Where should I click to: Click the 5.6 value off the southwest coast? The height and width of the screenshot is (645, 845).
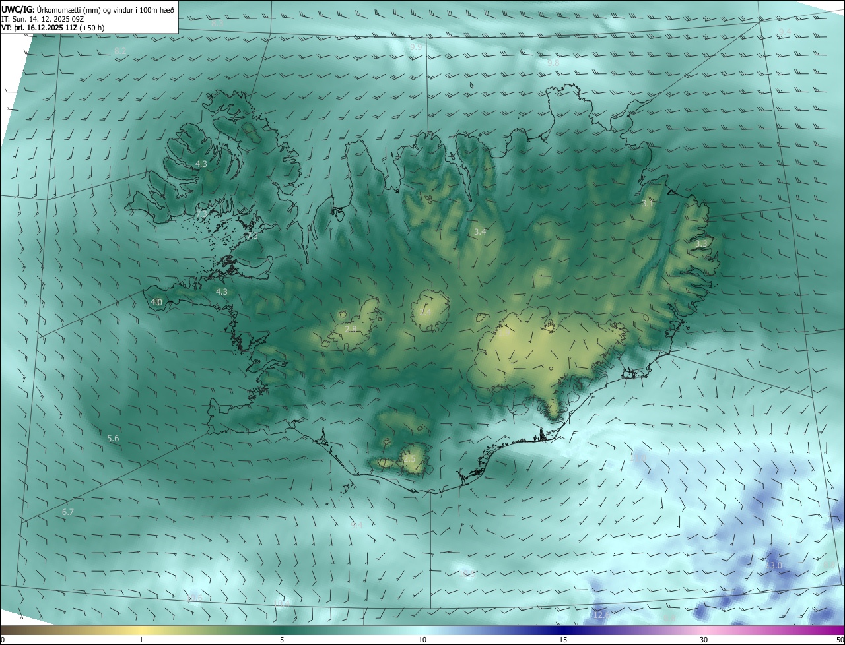(x=113, y=439)
